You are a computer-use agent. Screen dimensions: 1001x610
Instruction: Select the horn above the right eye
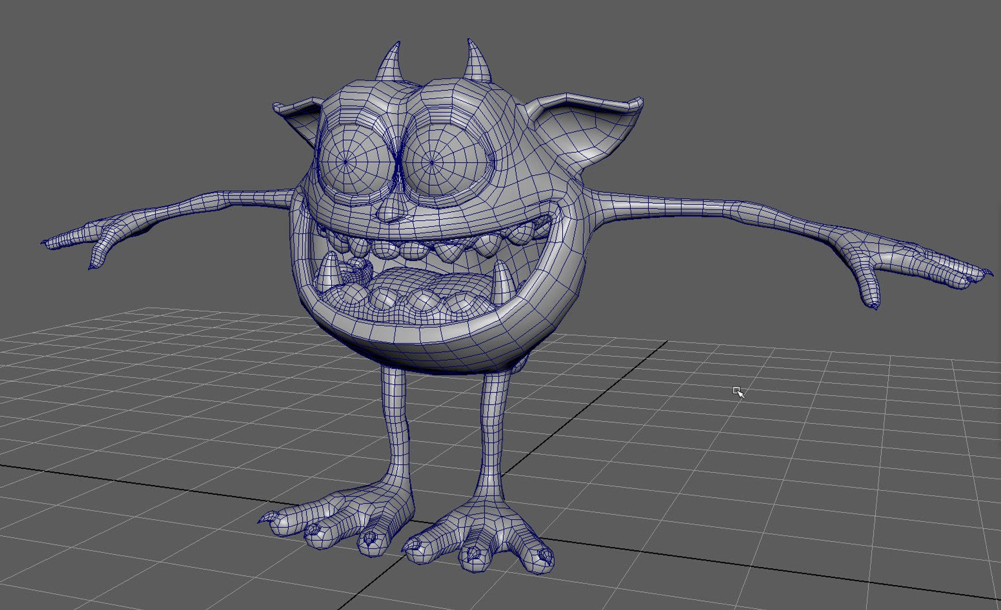point(478,60)
